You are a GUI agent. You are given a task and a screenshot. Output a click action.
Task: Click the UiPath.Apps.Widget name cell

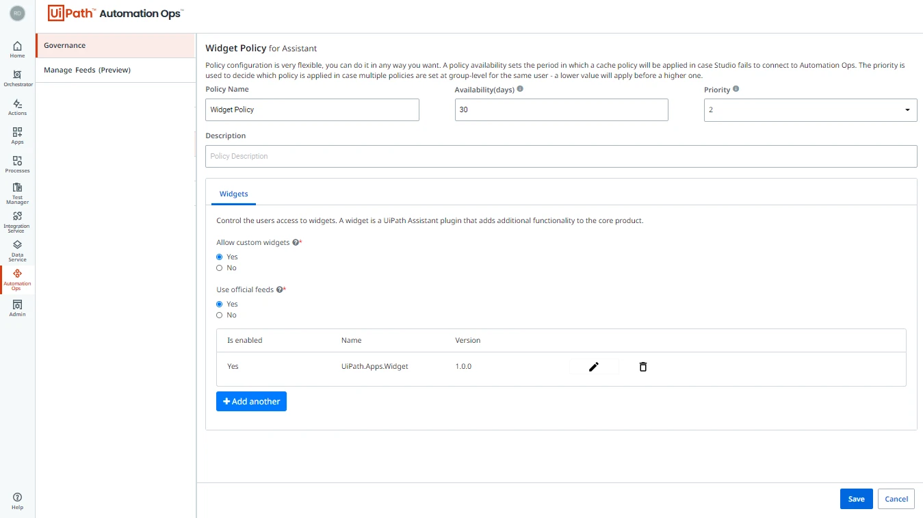coord(375,367)
